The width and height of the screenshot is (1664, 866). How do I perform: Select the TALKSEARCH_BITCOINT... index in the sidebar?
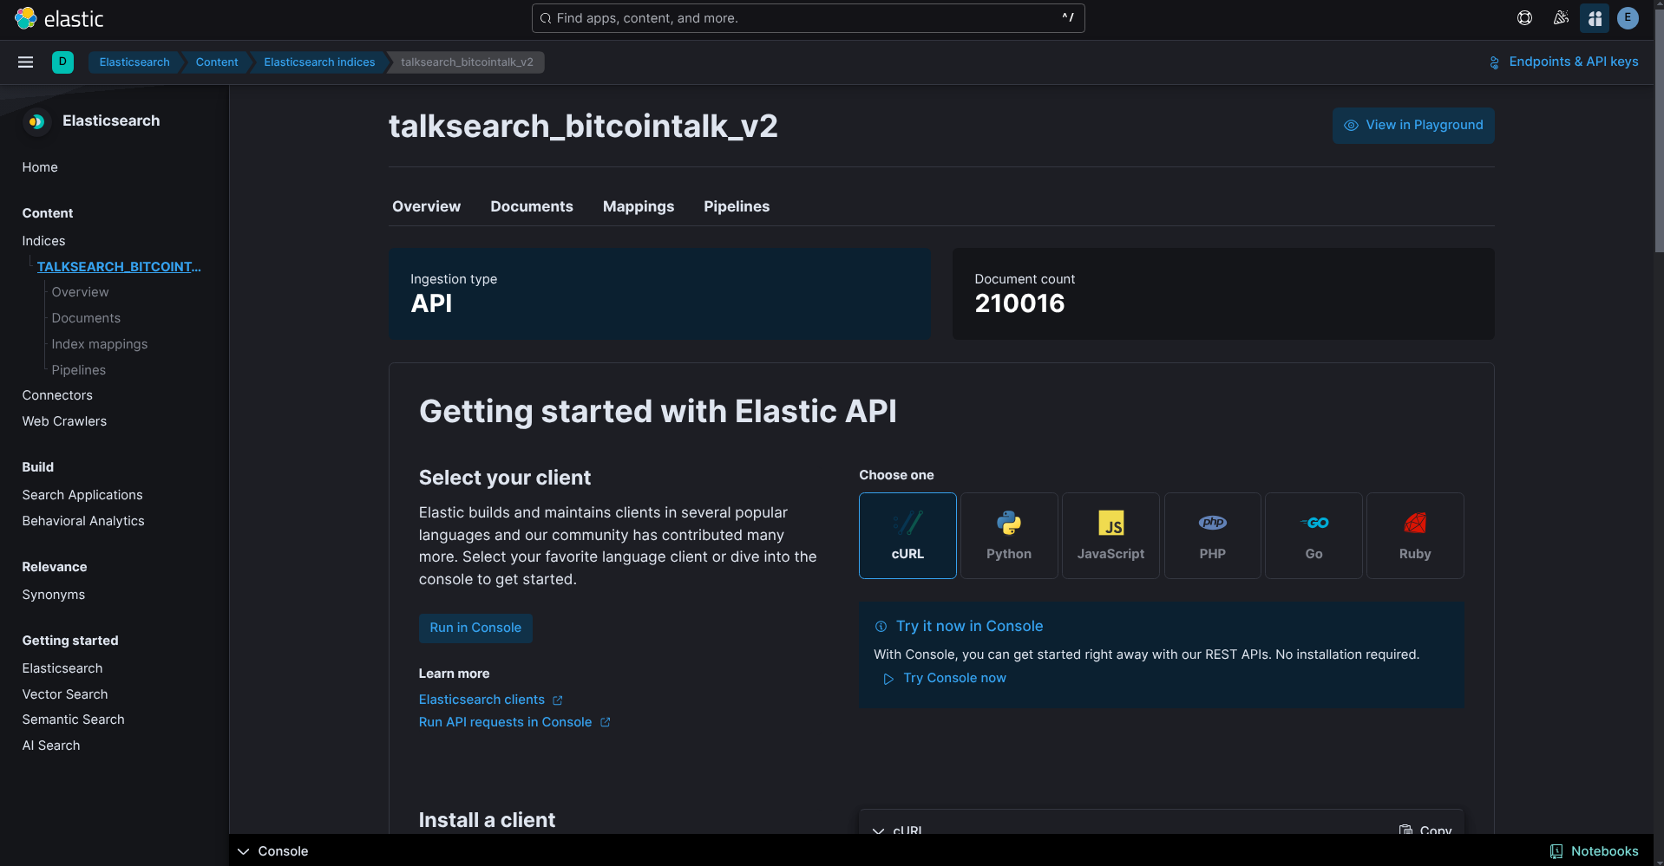pos(119,267)
